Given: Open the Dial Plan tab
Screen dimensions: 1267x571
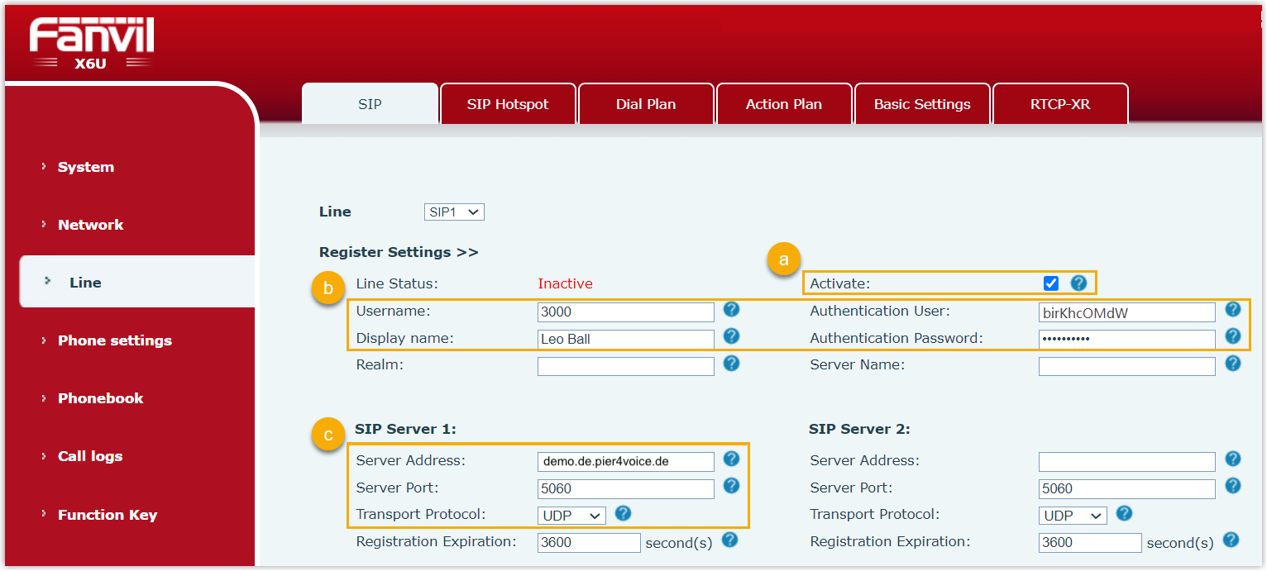Looking at the screenshot, I should tap(646, 104).
